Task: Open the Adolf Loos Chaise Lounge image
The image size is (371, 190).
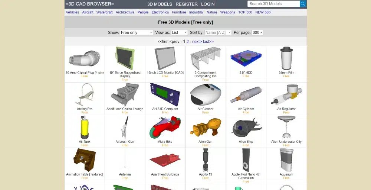Action: pyautogui.click(x=125, y=95)
